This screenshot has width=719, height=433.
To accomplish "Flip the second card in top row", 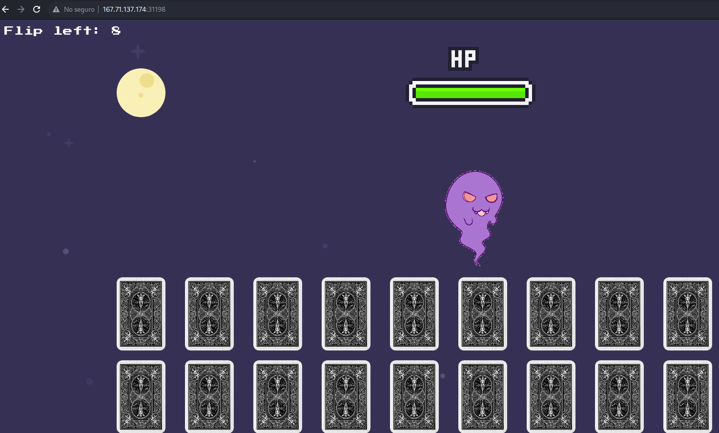I will point(209,314).
